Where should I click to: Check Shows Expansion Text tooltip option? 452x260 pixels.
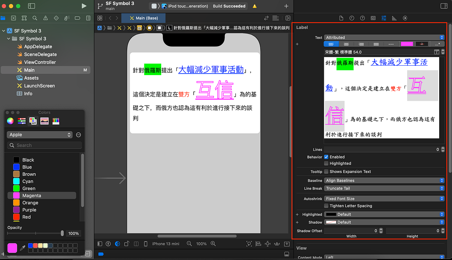click(x=326, y=171)
